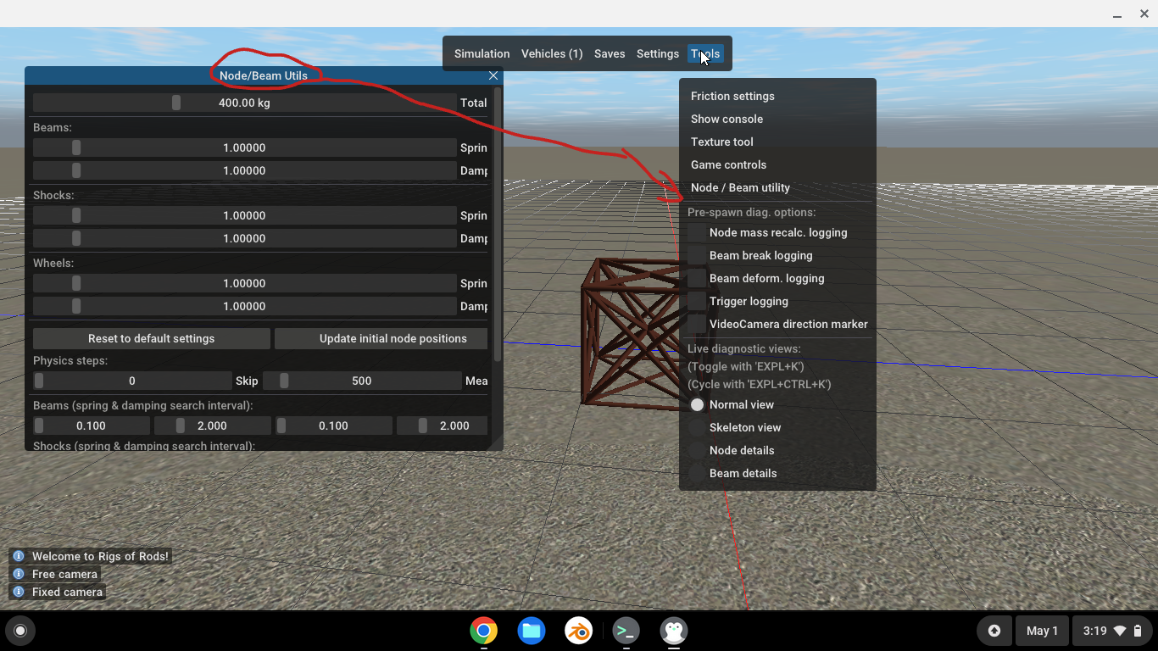
Task: Open the Terminal app in the shelf
Action: coord(626,631)
